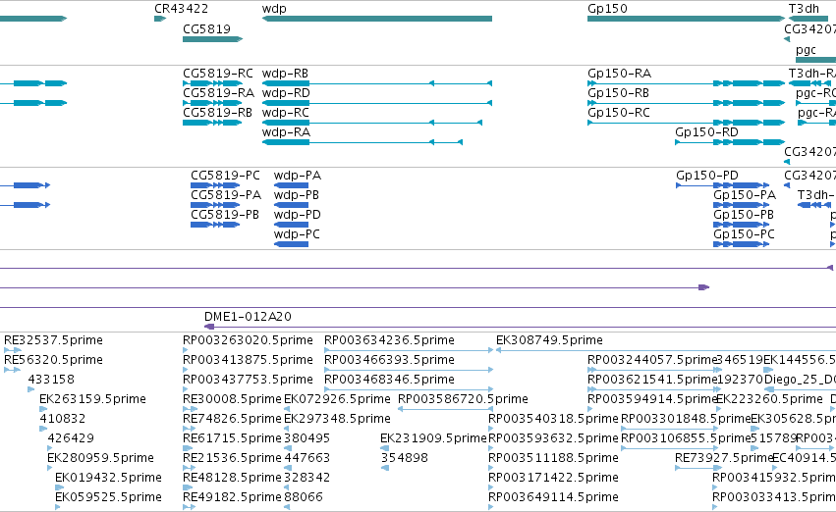Image resolution: width=836 pixels, height=512 pixels.
Task: Select the DME1-012A20 clone label
Action: pyautogui.click(x=248, y=317)
